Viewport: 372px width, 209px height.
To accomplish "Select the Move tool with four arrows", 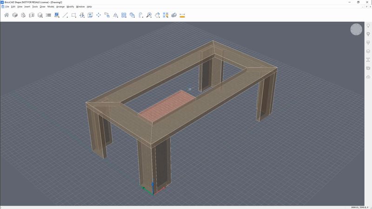I will [x=99, y=15].
